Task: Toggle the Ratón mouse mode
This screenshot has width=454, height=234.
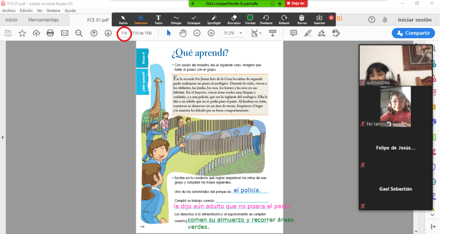Action: [x=123, y=19]
